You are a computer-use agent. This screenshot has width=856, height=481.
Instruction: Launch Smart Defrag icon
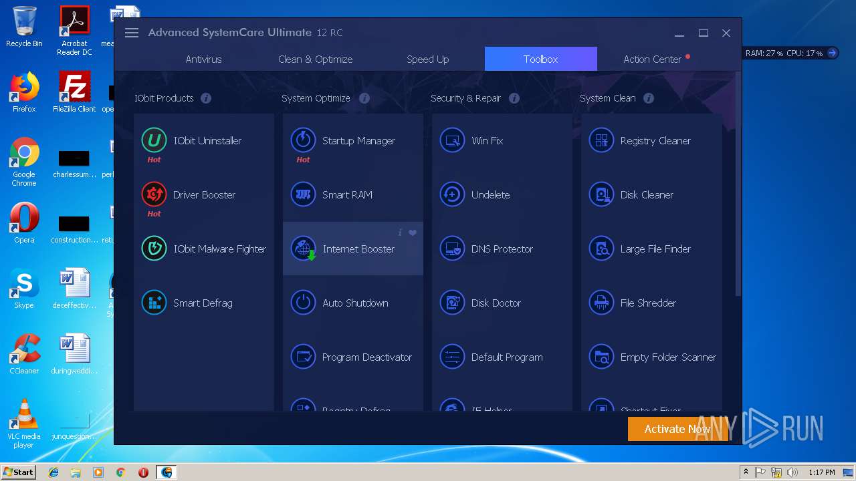click(x=154, y=303)
